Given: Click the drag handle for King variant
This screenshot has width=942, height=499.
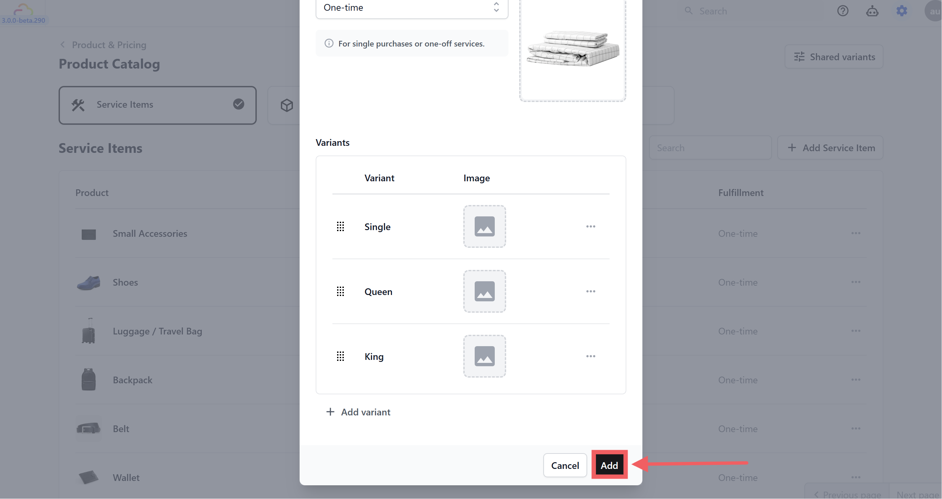Looking at the screenshot, I should [x=340, y=356].
